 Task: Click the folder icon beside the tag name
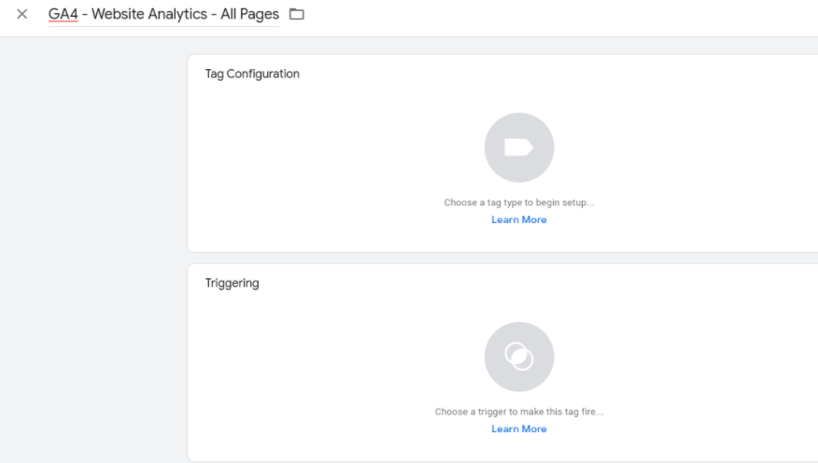tap(297, 14)
